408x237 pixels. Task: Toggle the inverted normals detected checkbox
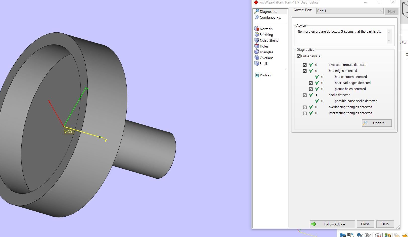tap(305, 65)
